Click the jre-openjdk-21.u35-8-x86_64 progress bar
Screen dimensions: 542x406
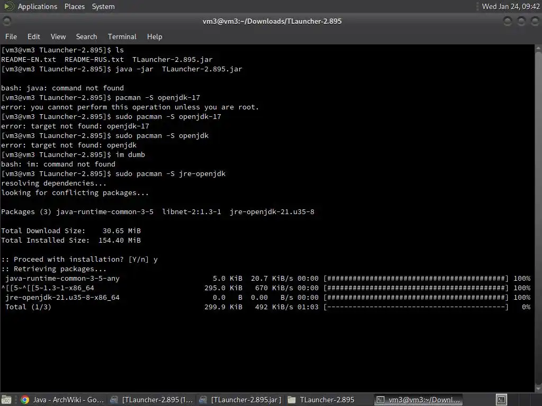click(x=416, y=297)
